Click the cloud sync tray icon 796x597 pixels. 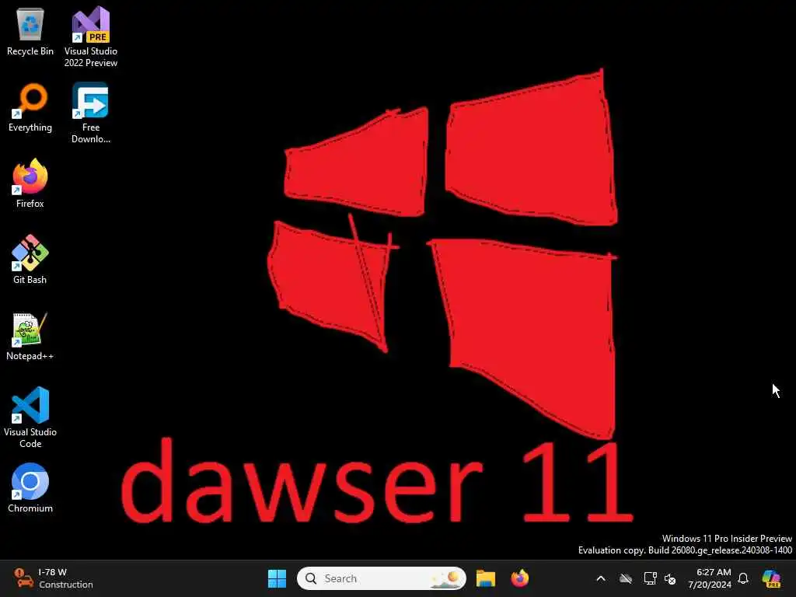point(626,578)
